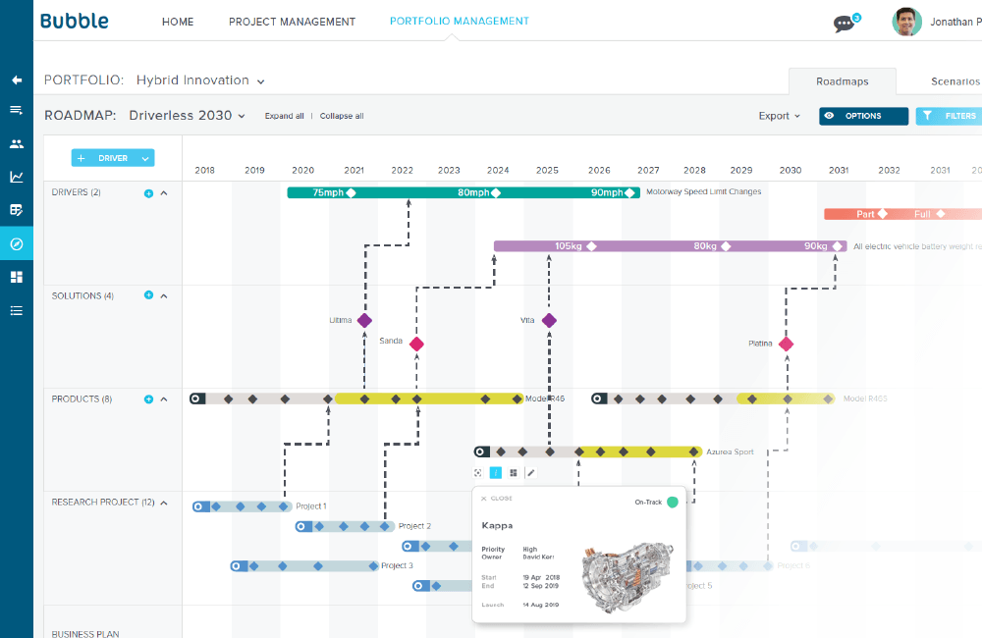This screenshot has height=638, width=982.
Task: Add an item with the DRIVERS plus icon
Action: pos(148,193)
